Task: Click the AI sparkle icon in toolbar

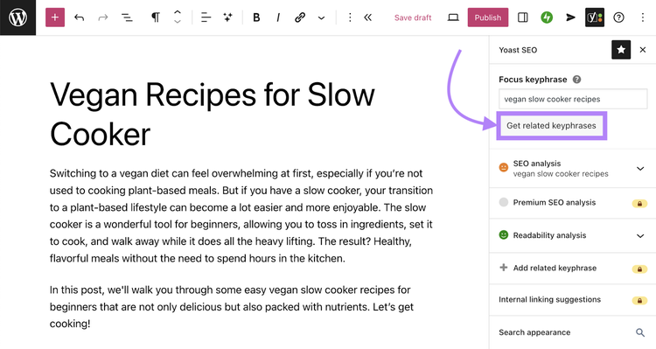Action: point(228,17)
